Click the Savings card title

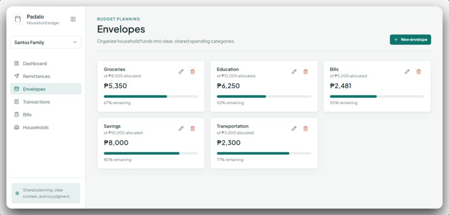coord(112,126)
